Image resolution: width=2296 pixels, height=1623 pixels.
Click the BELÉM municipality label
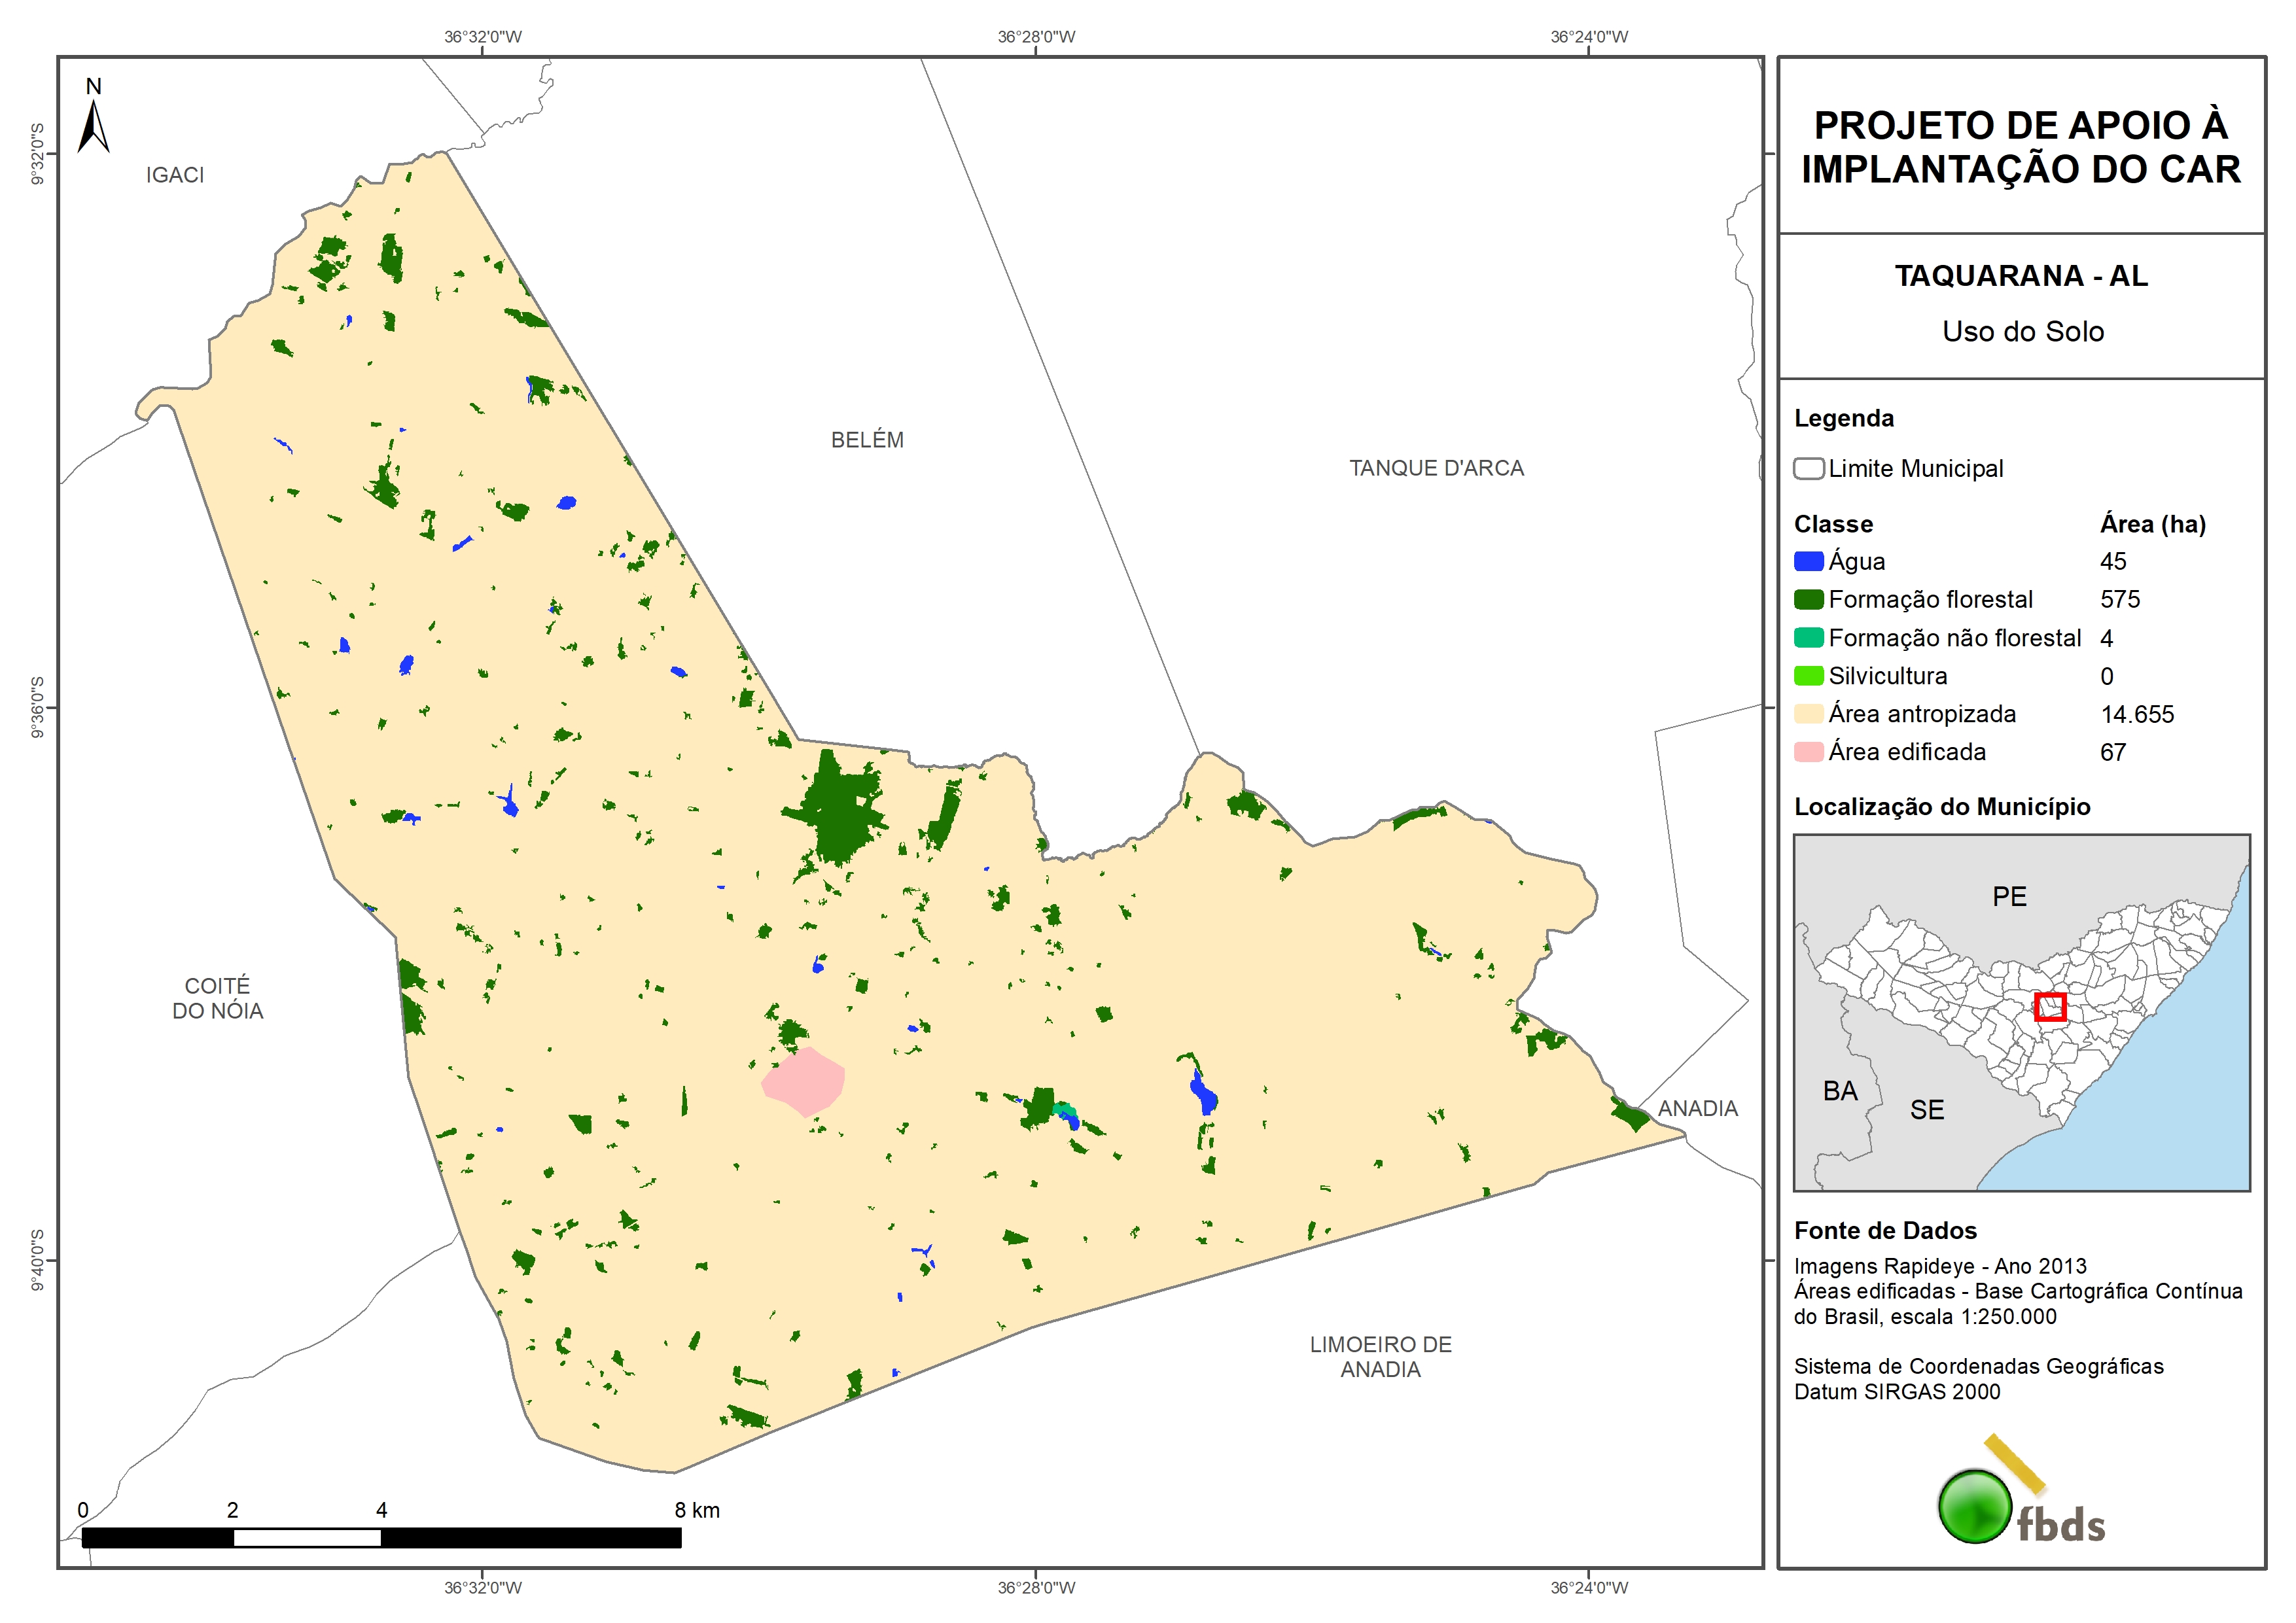pyautogui.click(x=867, y=440)
